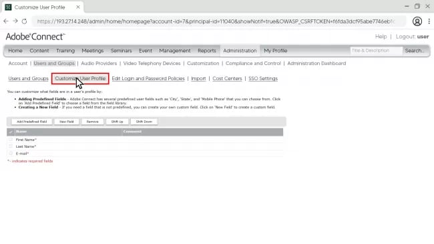Open Video Telephony Devices section
The width and height of the screenshot is (434, 244).
click(x=152, y=64)
